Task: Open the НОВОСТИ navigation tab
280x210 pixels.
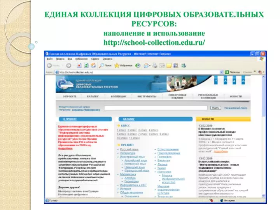Action: point(236,96)
